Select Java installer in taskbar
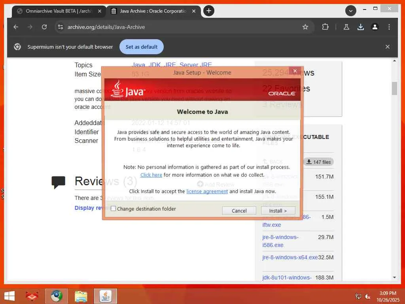Viewport: 405px width, 304px height. click(105, 296)
